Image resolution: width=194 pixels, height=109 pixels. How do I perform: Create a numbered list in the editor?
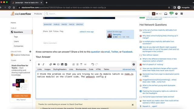[73, 64]
